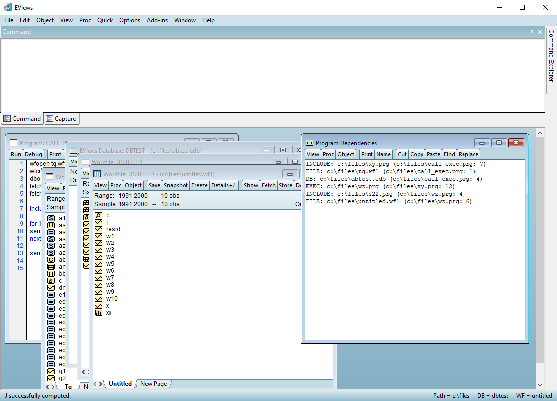This screenshot has width=557, height=401.
Task: Run the CALL_EXEC program
Action: point(15,154)
